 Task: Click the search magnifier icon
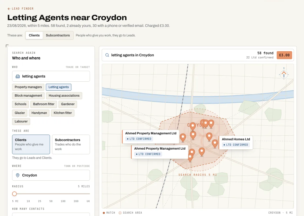pyautogui.click(x=107, y=55)
